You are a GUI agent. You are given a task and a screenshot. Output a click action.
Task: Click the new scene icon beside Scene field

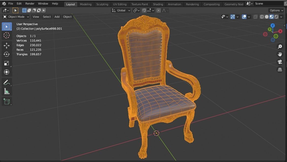tap(285, 4)
